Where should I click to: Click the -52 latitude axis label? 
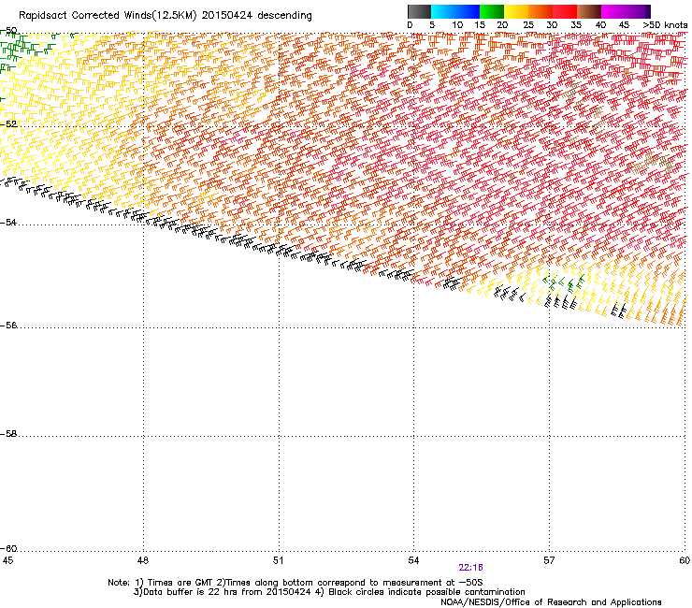pos(8,124)
